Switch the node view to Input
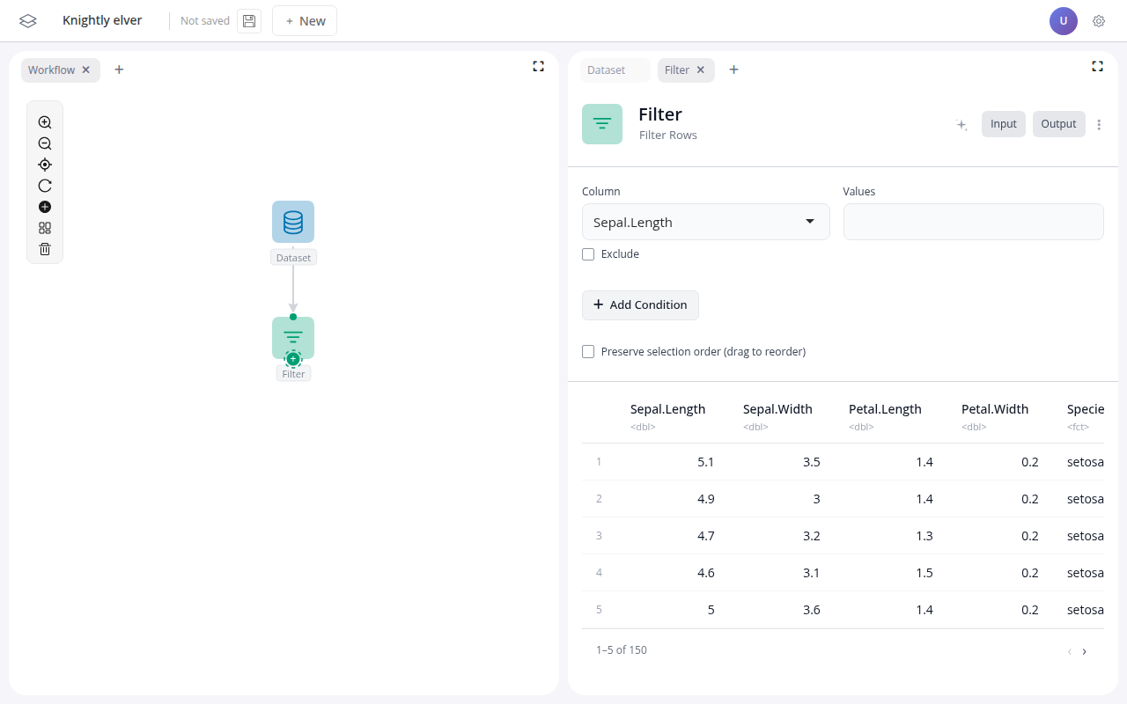The height and width of the screenshot is (704, 1127). (x=1003, y=123)
